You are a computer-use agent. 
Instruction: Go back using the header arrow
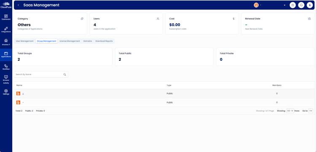click(19, 5)
